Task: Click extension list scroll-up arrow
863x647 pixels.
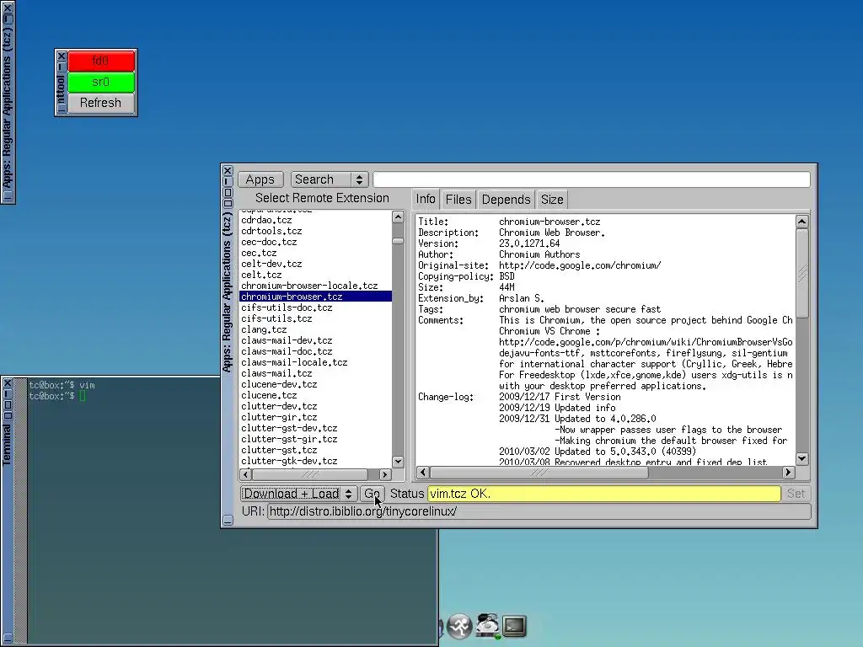Action: coord(398,217)
